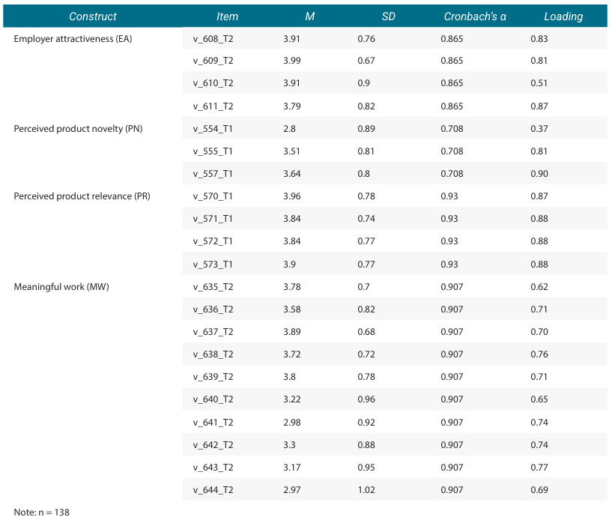
Task: Click the Meaningful work (MW) construct label
Action: pyautogui.click(x=61, y=287)
